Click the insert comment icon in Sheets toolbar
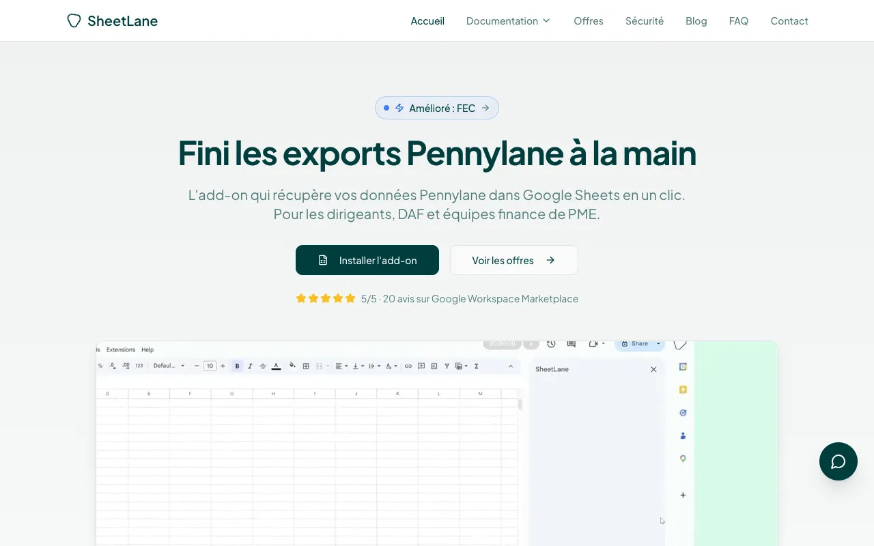 [x=421, y=366]
